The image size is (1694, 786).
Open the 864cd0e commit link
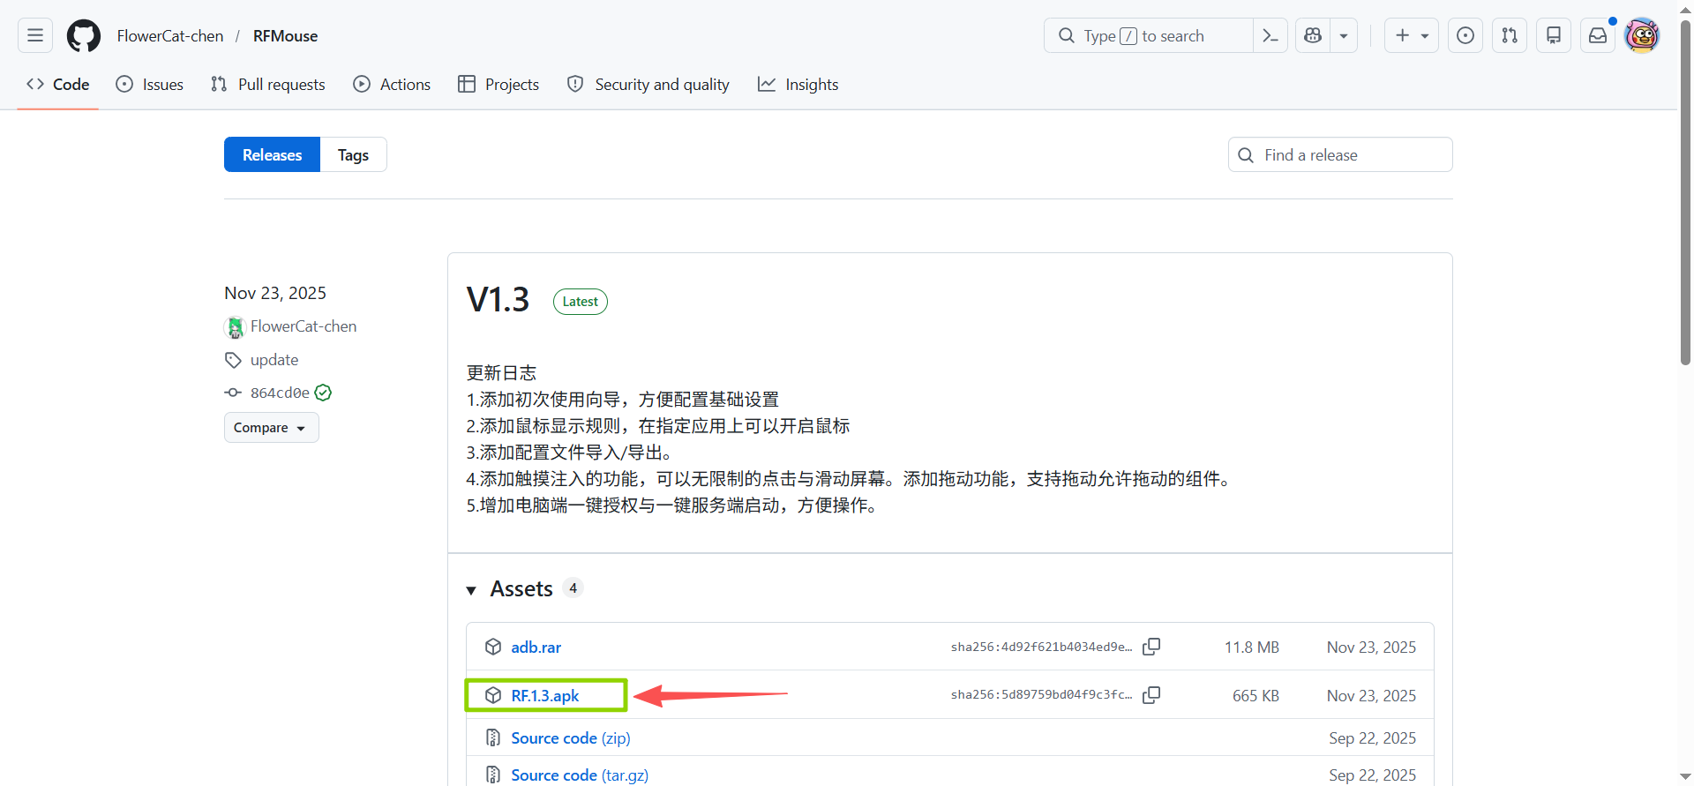click(x=280, y=393)
